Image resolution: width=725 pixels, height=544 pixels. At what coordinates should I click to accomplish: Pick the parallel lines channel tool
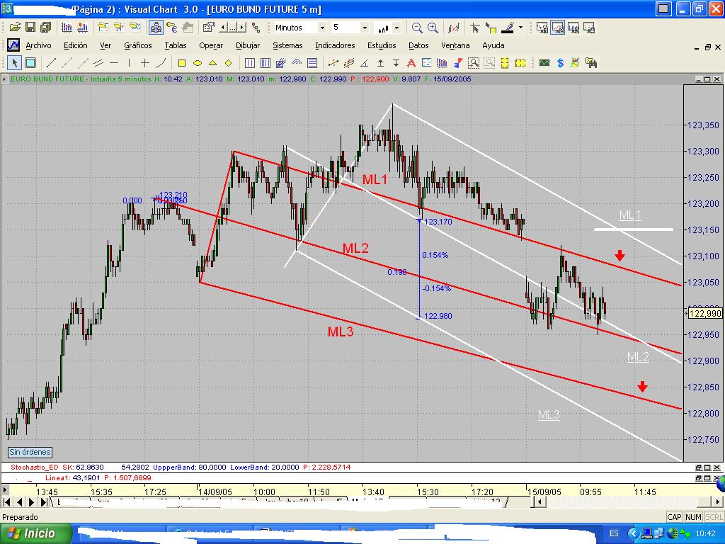pos(98,62)
